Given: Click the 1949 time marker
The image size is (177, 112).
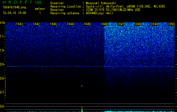Looking at the screenshot, I should coord(154,24).
